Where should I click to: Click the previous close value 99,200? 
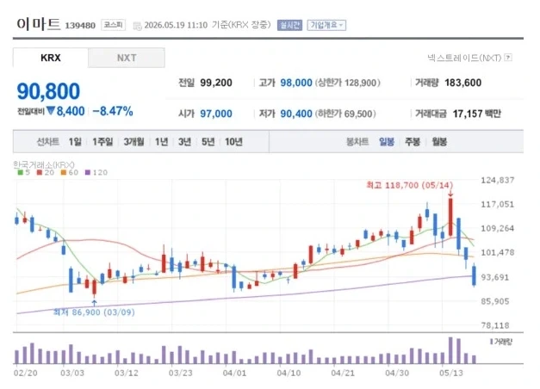pyautogui.click(x=216, y=83)
